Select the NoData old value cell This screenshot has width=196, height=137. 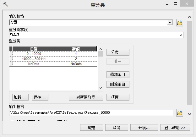point(34,64)
